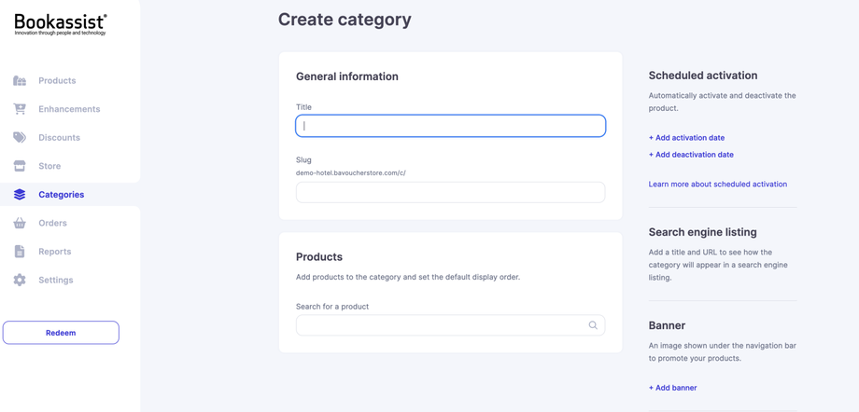Click the Discounts tag icon
The width and height of the screenshot is (859, 412).
[20, 138]
